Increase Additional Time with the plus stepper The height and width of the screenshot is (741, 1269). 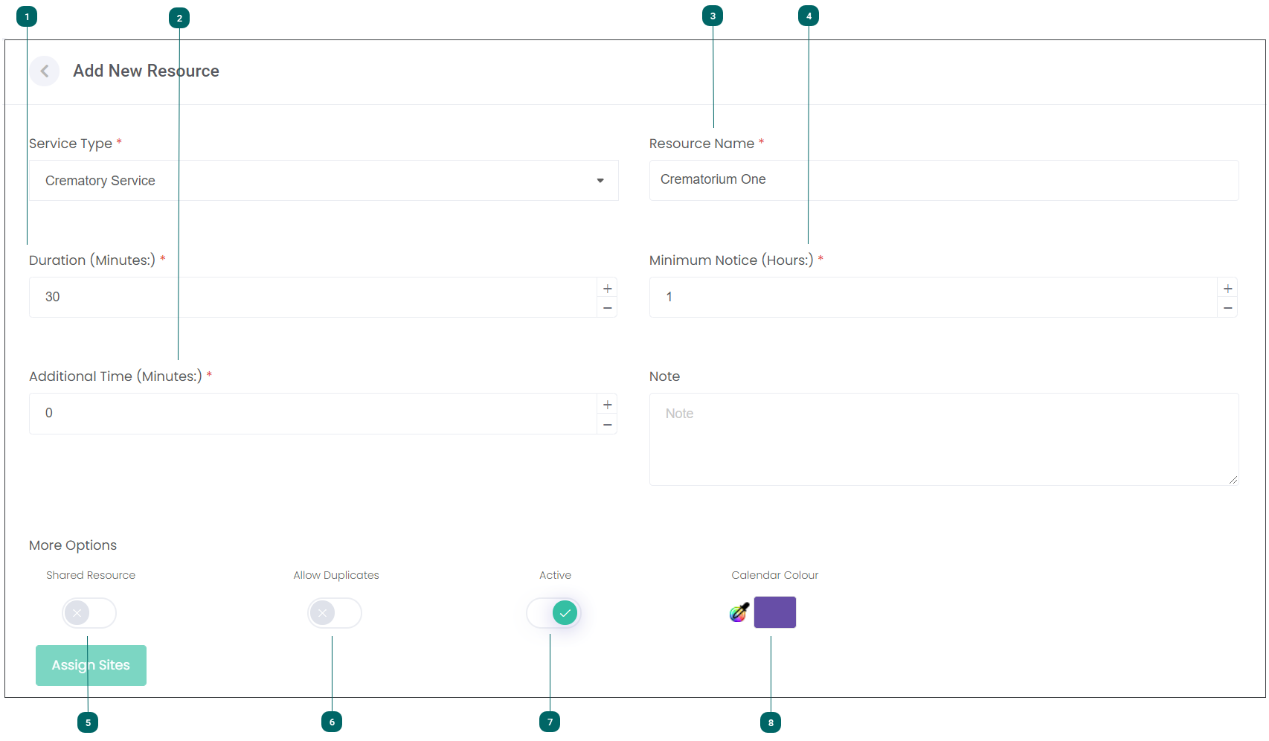tap(608, 405)
